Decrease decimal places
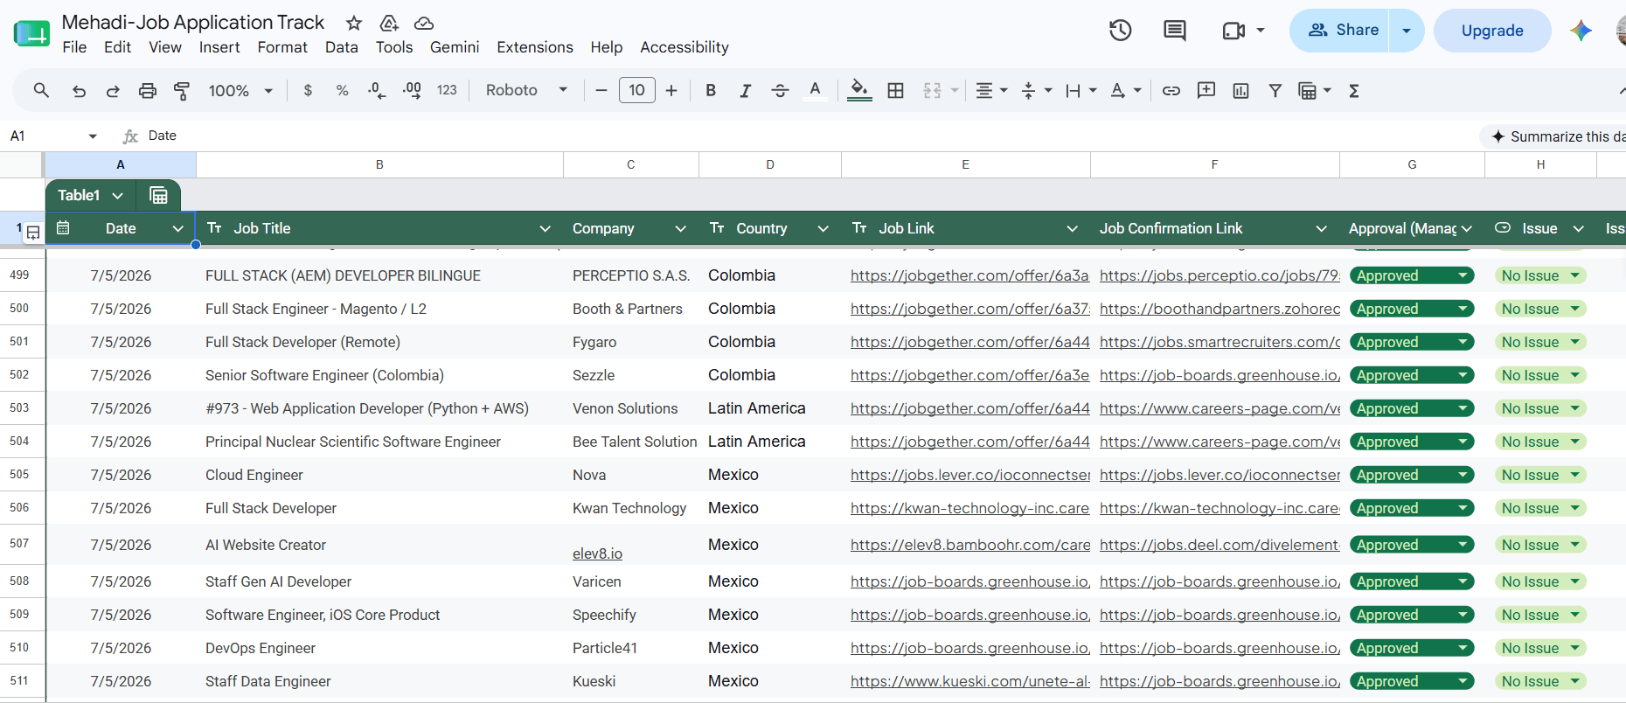This screenshot has height=703, width=1626. click(377, 90)
